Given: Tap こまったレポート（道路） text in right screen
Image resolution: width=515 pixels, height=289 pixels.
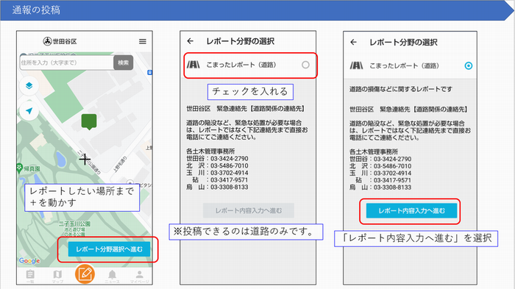Looking at the screenshot, I should tap(405, 65).
